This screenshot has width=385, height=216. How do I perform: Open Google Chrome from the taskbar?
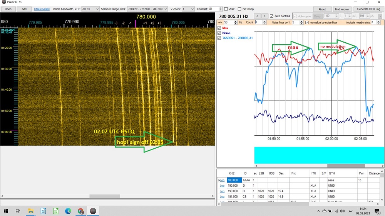(x=80, y=211)
